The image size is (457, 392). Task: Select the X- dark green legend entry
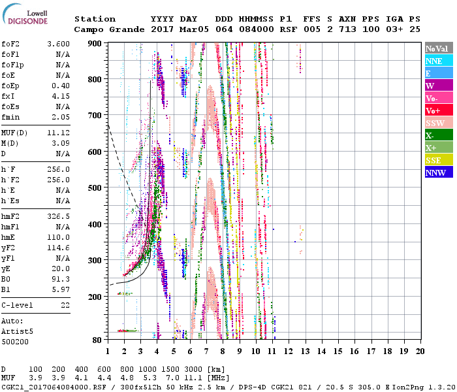coord(439,135)
